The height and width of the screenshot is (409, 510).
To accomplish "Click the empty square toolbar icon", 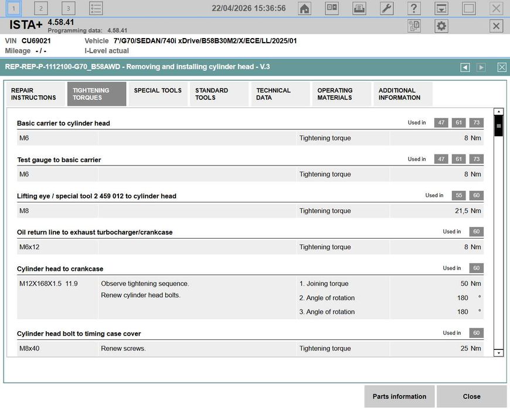I will tap(469, 8).
